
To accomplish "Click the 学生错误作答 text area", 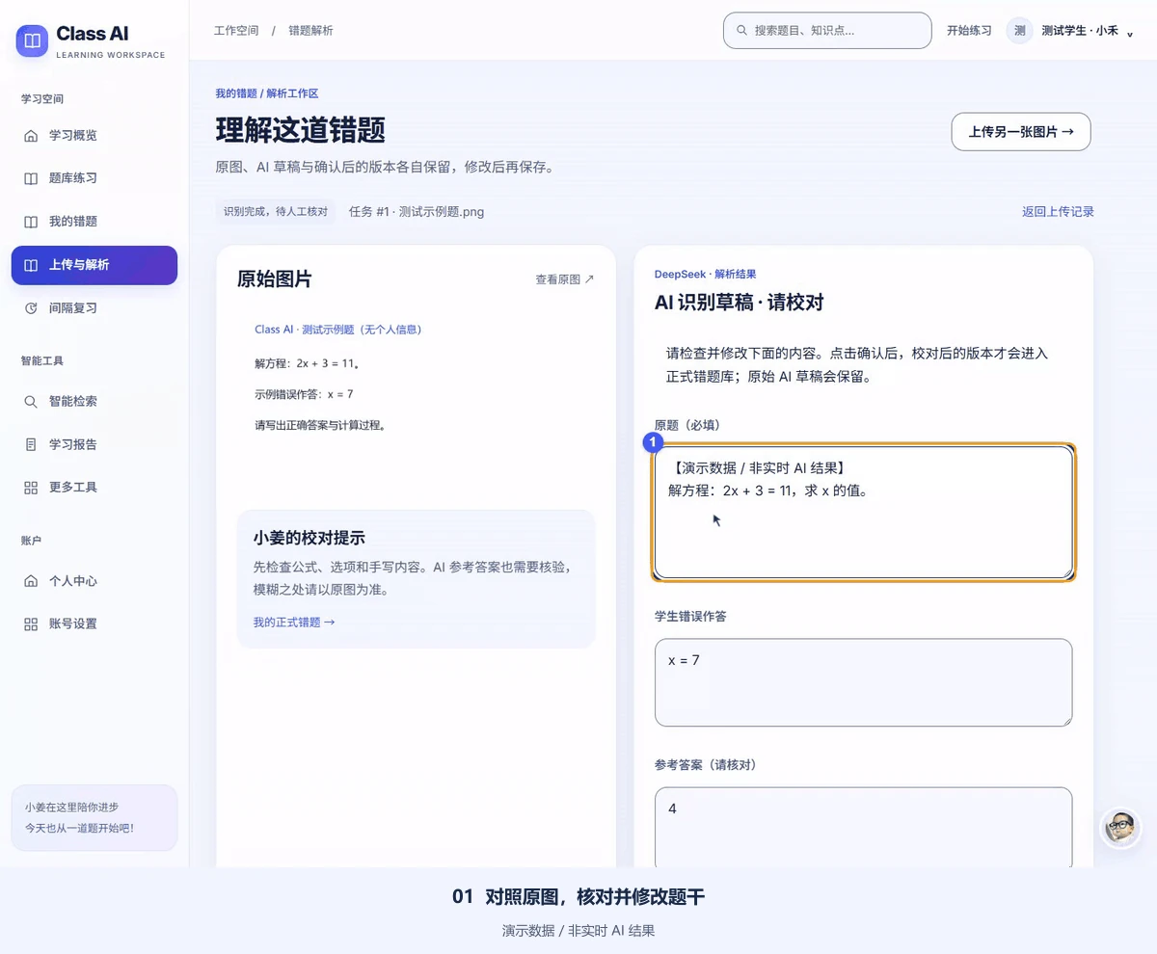I will (863, 682).
